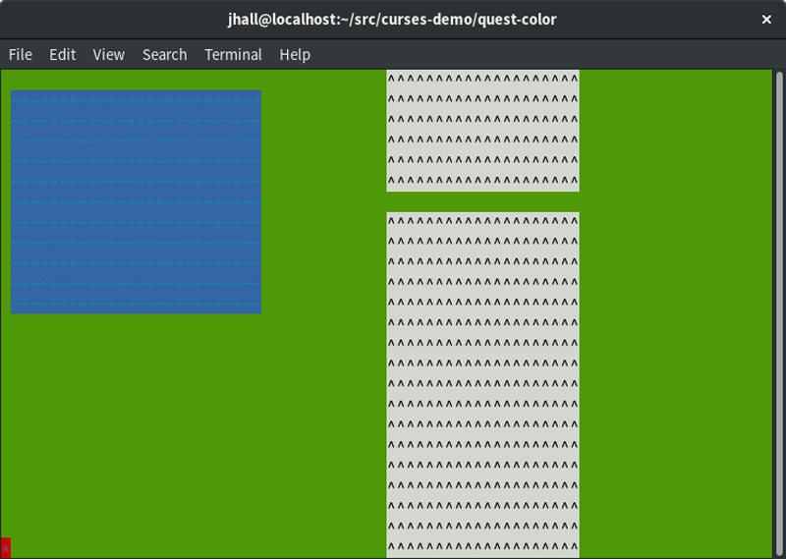Open the File menu

pos(20,55)
